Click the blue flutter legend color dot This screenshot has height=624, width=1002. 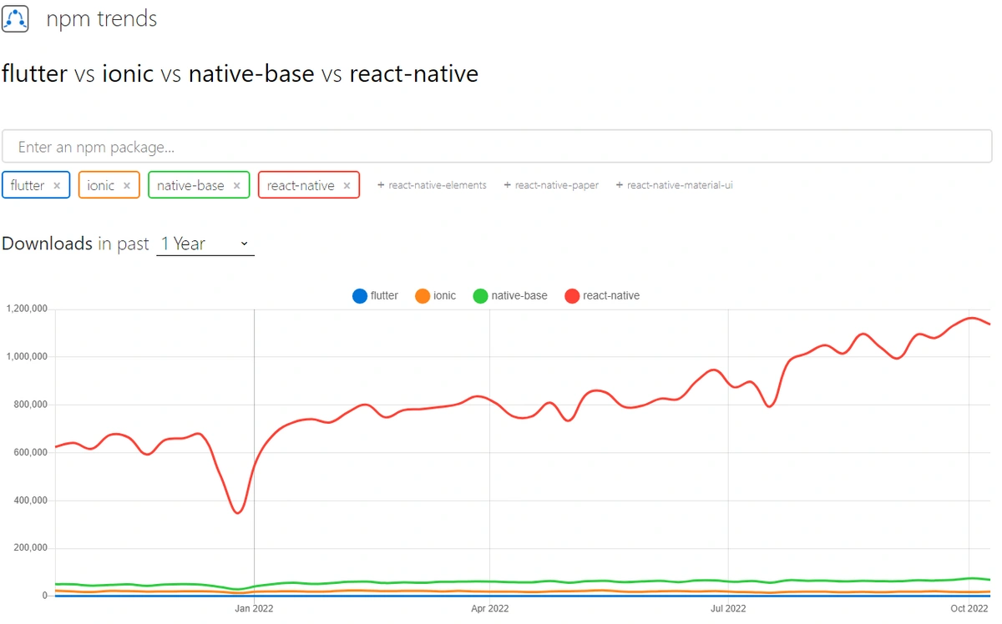click(360, 295)
